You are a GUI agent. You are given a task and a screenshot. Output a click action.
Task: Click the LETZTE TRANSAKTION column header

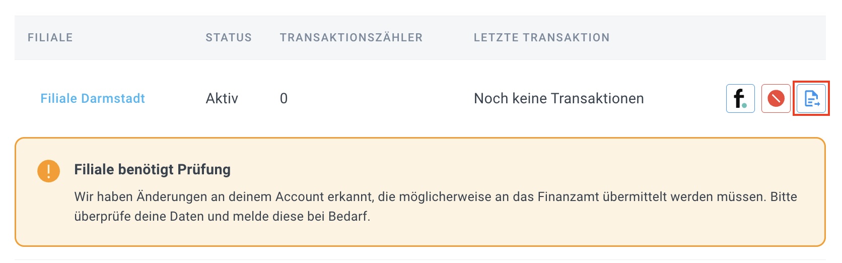tap(541, 37)
